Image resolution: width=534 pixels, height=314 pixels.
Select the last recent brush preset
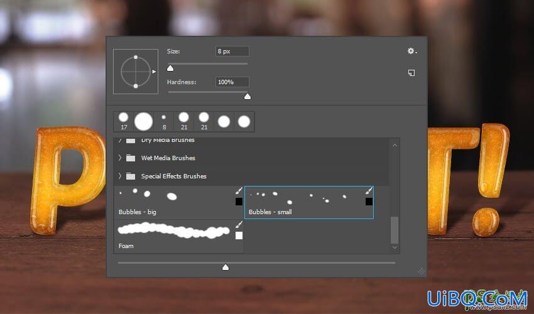(x=244, y=122)
